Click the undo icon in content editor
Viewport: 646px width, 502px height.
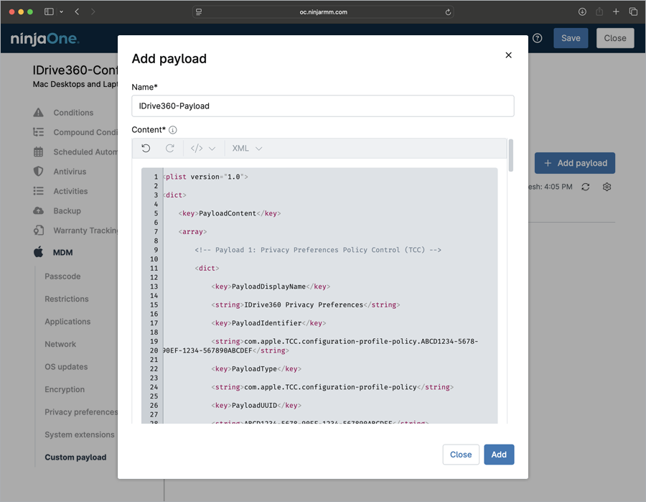[146, 149]
